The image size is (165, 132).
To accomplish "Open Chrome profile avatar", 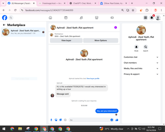I will click(x=155, y=10).
